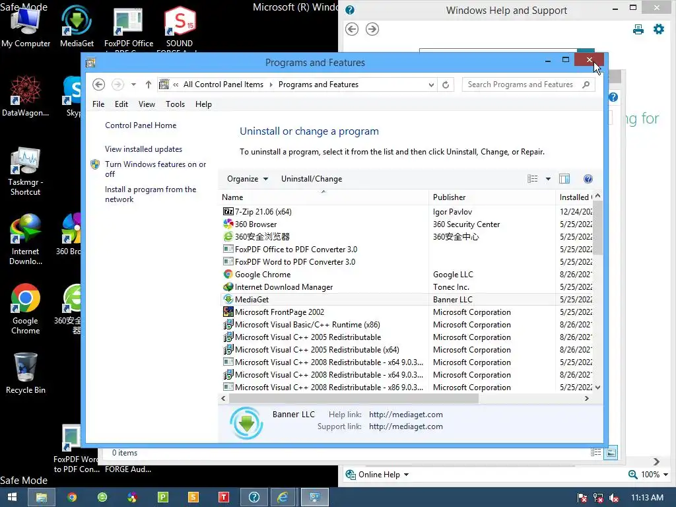Show the preview pane

point(564,179)
